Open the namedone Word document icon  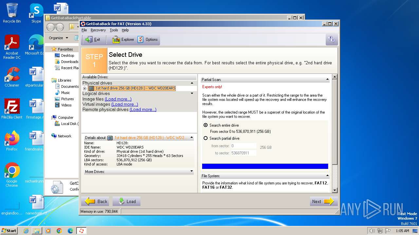[36, 205]
